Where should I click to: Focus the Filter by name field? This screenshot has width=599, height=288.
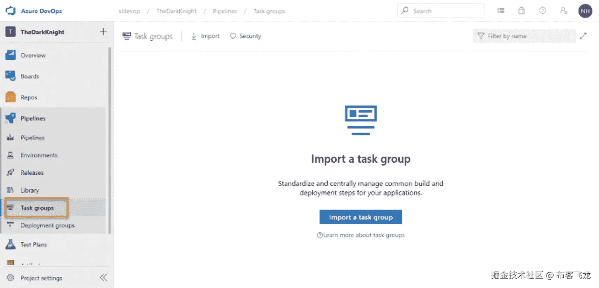click(x=524, y=36)
